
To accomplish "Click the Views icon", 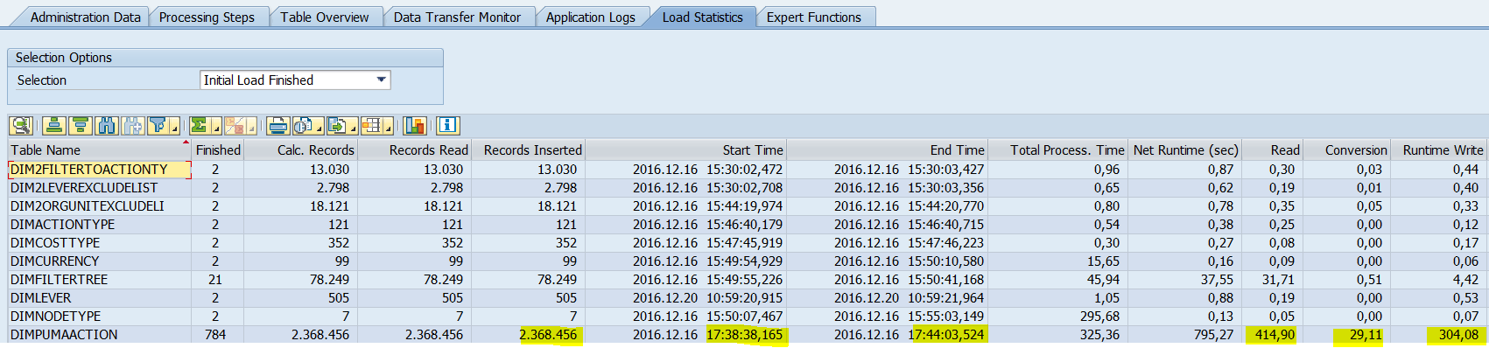I will [304, 126].
